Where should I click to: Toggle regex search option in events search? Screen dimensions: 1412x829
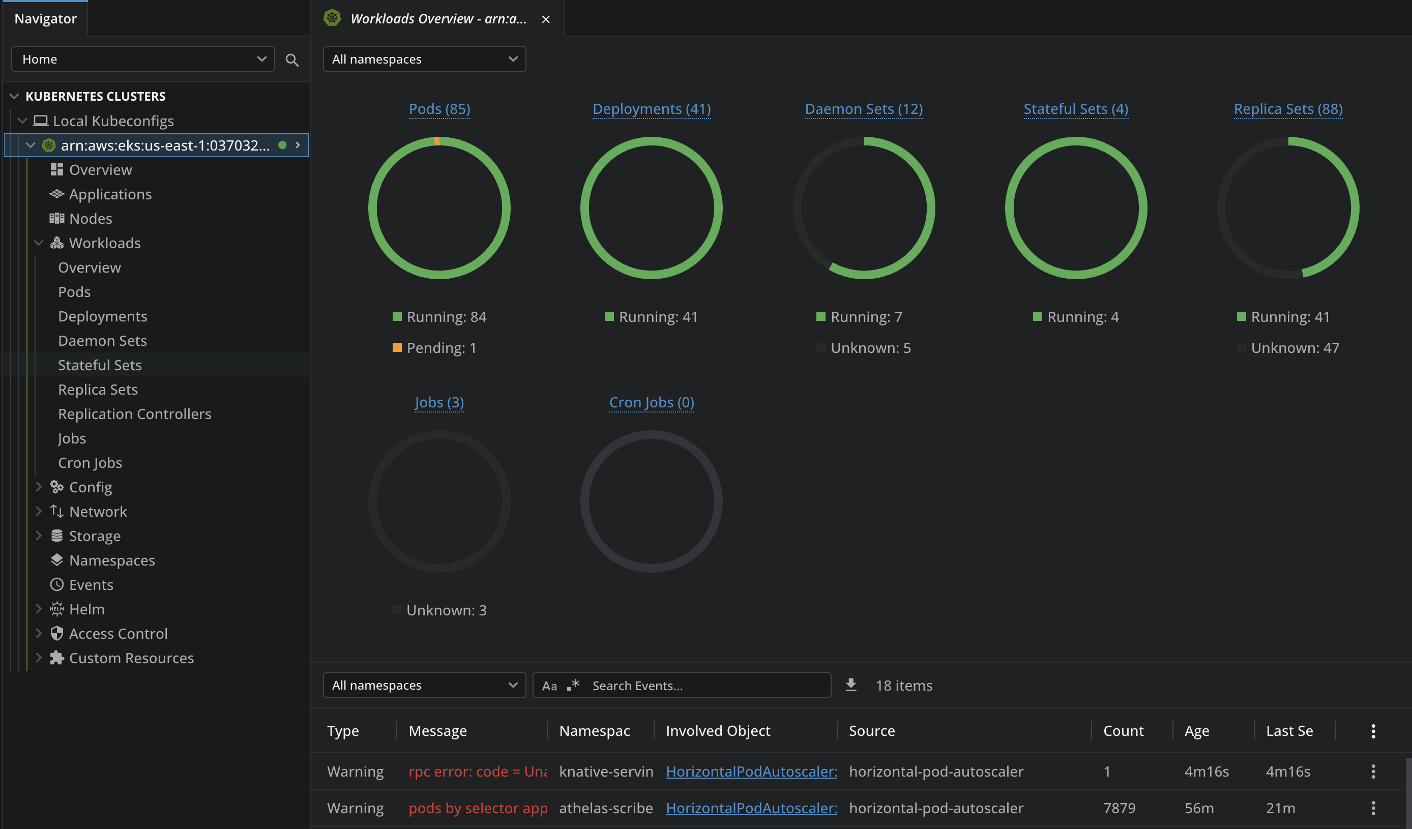coord(573,685)
